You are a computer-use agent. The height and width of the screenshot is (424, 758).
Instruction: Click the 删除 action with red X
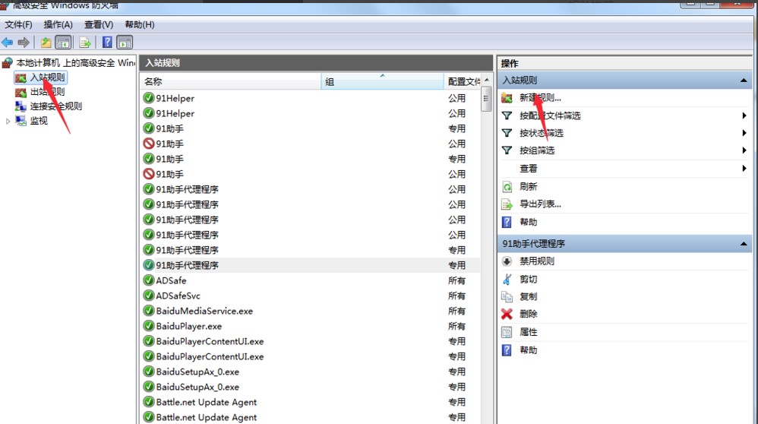[x=529, y=314]
